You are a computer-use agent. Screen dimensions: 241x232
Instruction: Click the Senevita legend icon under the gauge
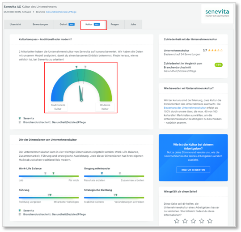click(x=20, y=118)
